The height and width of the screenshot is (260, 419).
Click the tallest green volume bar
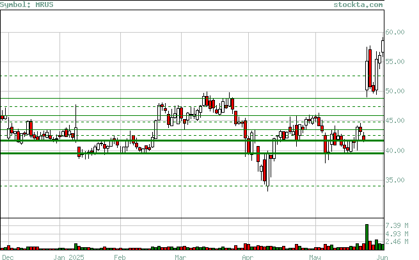click(x=367, y=237)
